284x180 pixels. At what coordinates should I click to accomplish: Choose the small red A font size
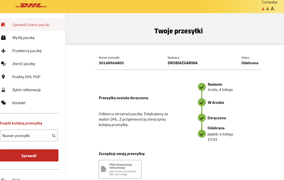pos(263,9)
